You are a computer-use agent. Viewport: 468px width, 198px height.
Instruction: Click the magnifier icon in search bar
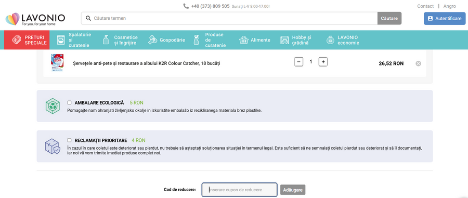(x=88, y=18)
